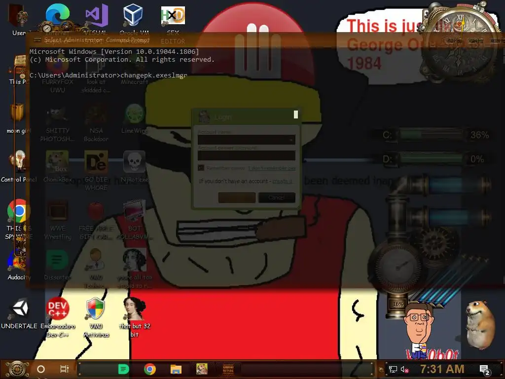This screenshot has width=505, height=379.
Task: Switch to ChomikBox hamster taskbar icon
Action: (x=202, y=369)
